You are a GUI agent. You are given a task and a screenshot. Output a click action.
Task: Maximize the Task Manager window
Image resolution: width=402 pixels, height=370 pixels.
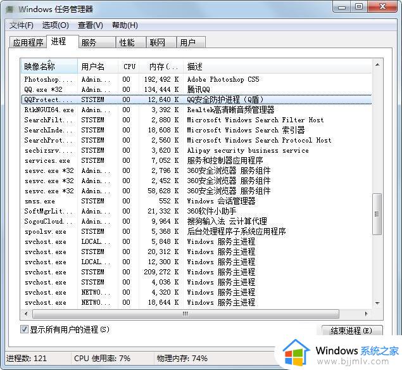[359, 7]
